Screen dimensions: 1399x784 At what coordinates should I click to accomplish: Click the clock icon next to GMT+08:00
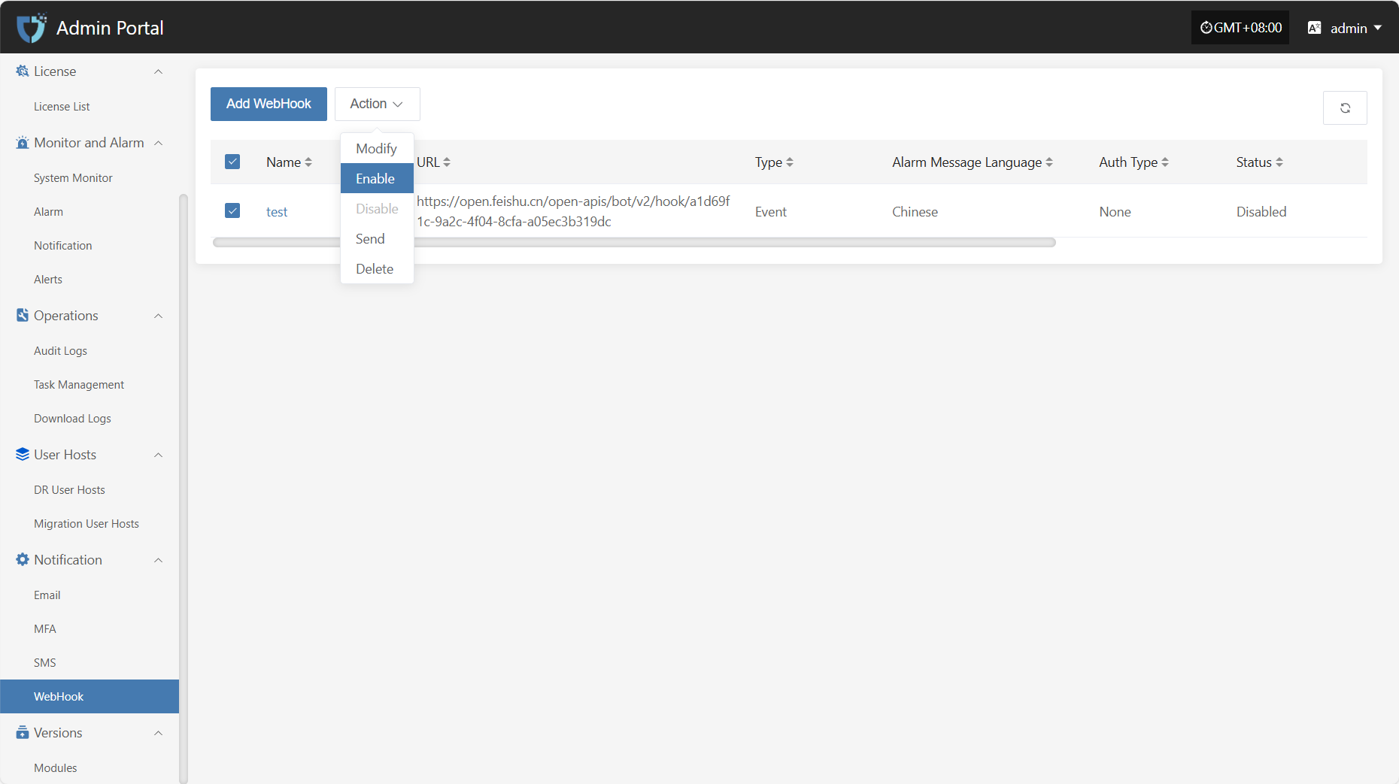(1206, 28)
